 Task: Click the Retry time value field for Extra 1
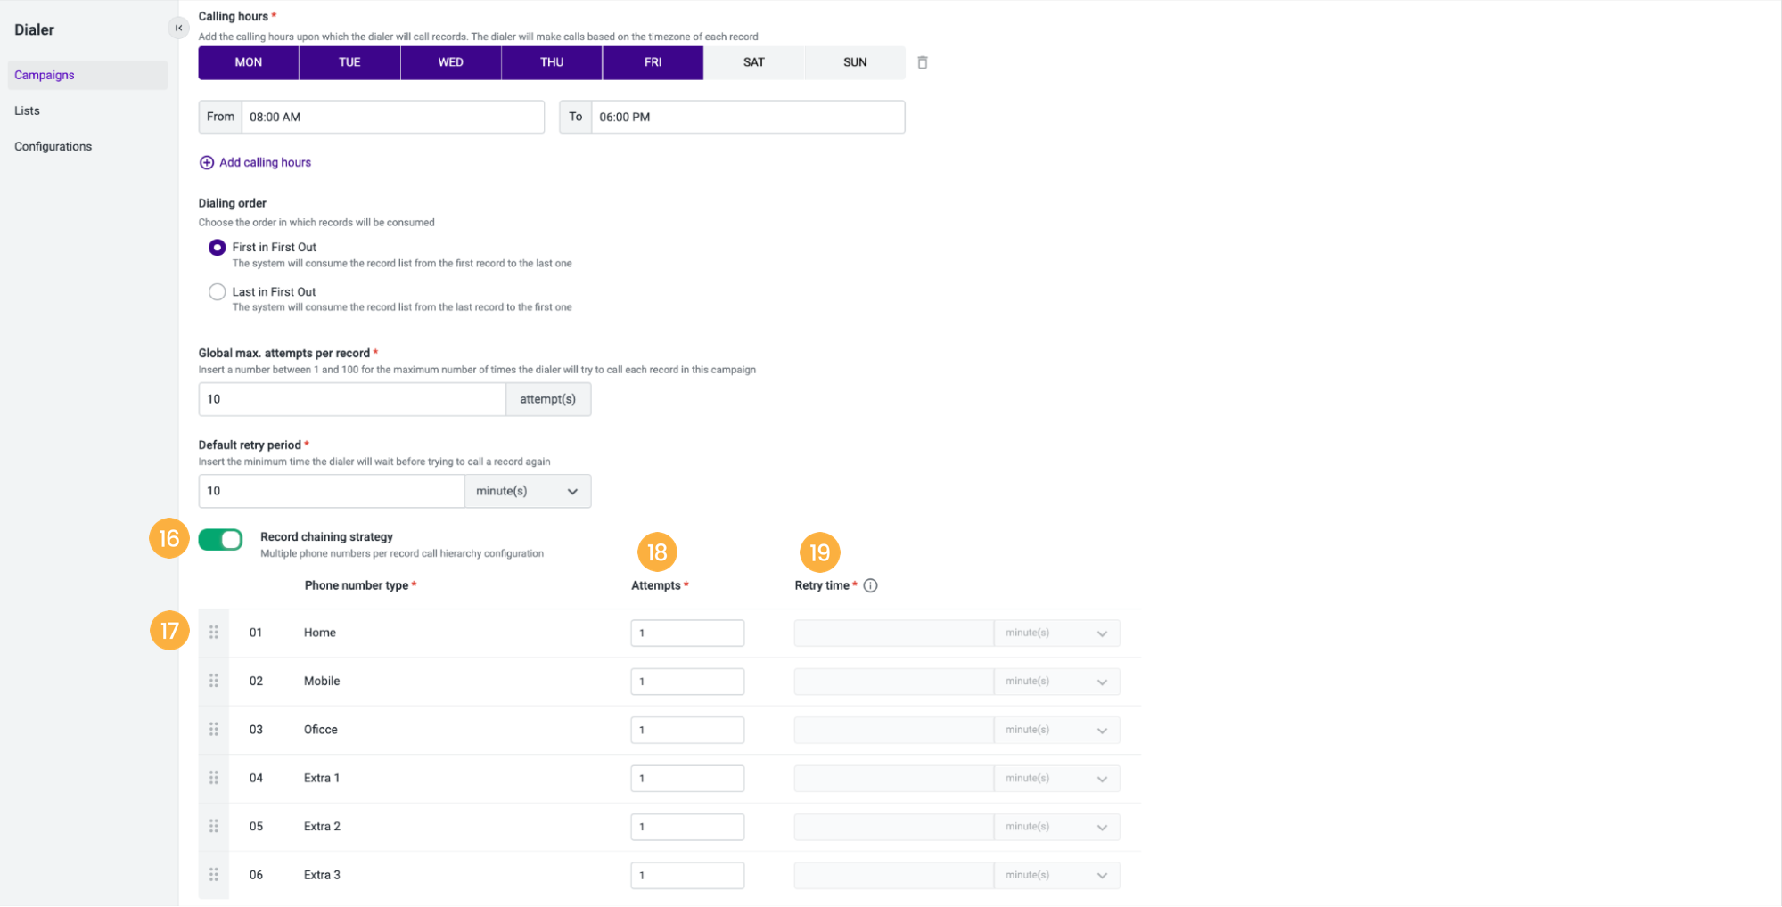pyautogui.click(x=894, y=779)
